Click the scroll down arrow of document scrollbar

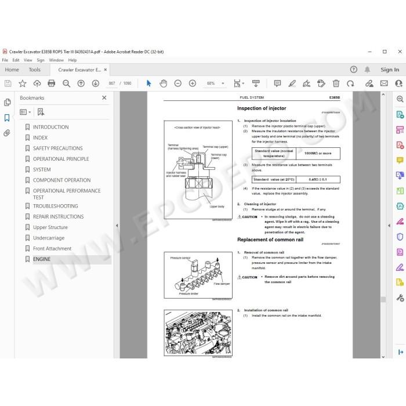pos(383,357)
